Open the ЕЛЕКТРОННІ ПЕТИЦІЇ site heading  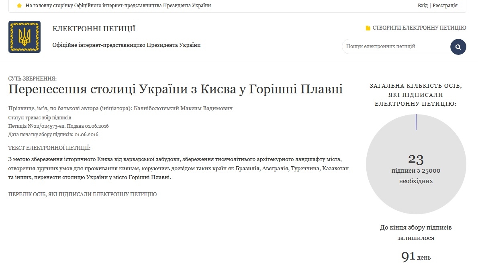tap(94, 29)
